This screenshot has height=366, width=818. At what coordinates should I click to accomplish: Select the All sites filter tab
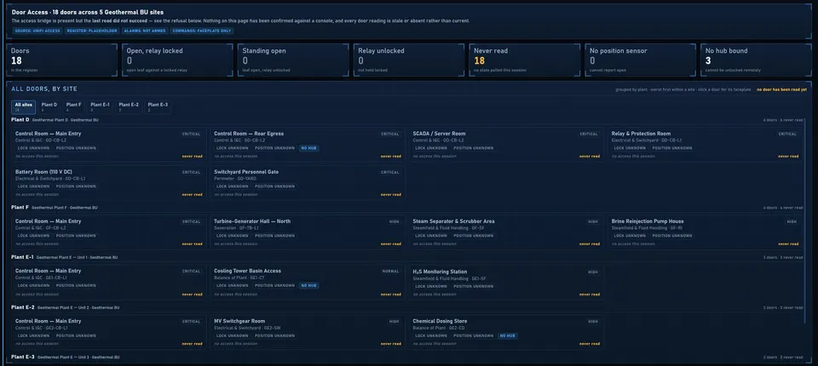(x=24, y=107)
